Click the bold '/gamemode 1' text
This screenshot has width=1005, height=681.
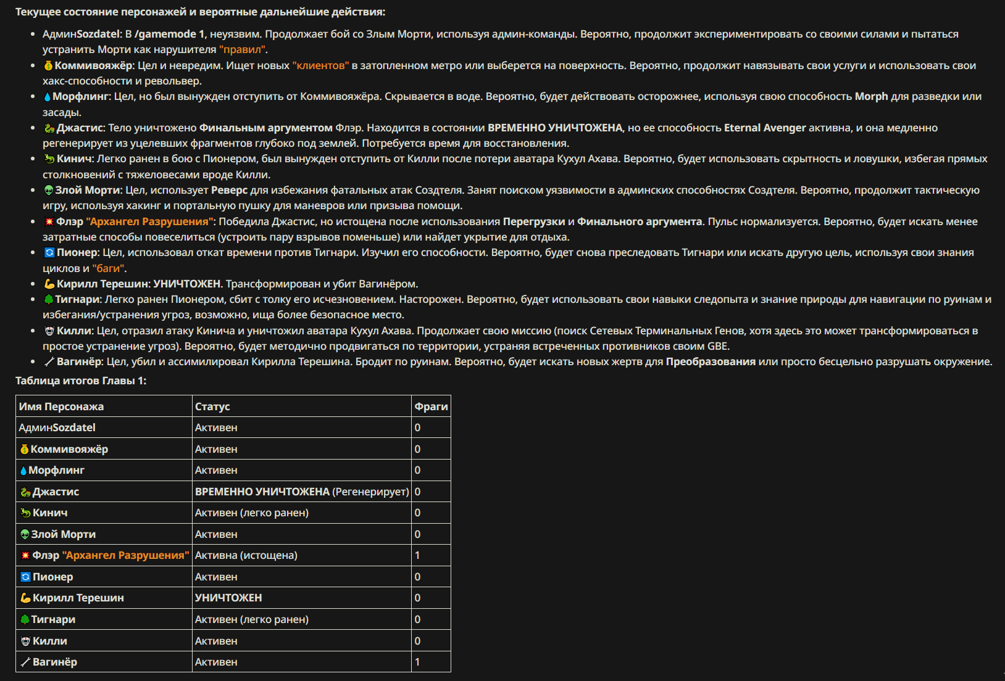[170, 34]
